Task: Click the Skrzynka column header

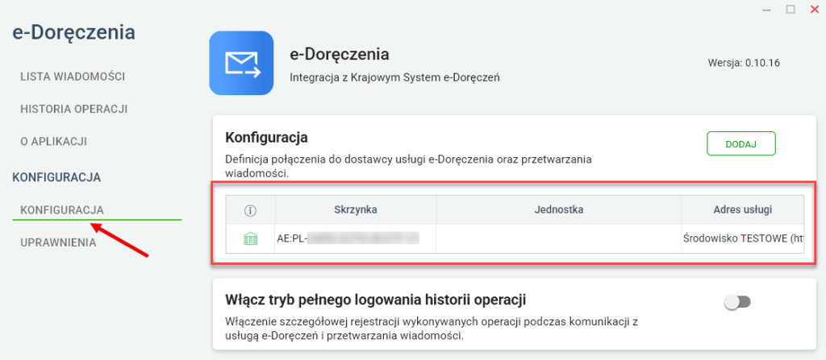Action: [356, 209]
